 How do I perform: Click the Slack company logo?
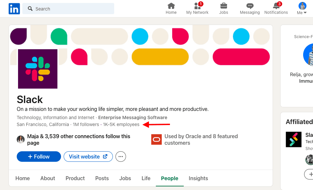pyautogui.click(x=38, y=69)
